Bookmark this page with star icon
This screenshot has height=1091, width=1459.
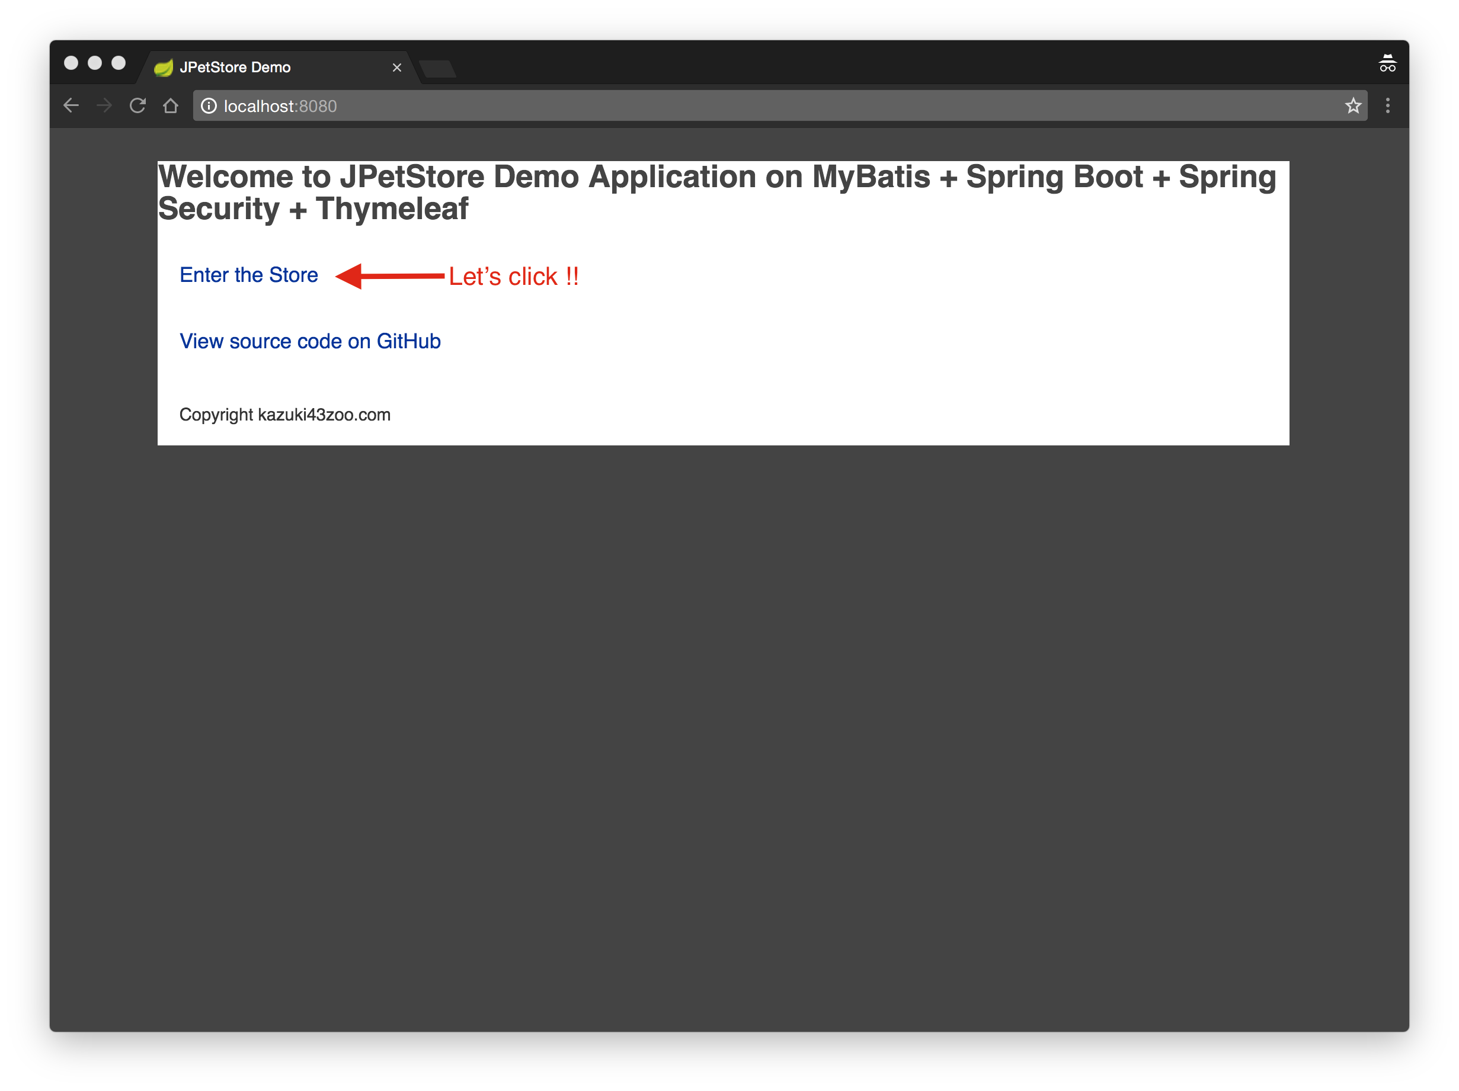(x=1353, y=106)
